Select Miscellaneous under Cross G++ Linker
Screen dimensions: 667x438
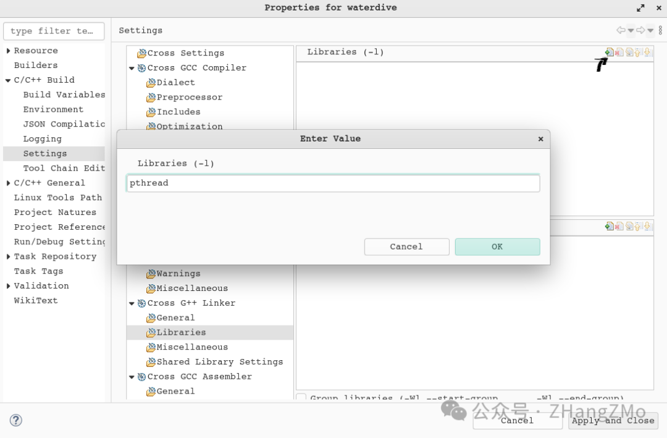192,347
